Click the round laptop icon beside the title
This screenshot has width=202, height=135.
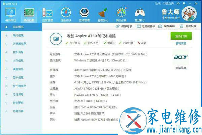click(56, 39)
